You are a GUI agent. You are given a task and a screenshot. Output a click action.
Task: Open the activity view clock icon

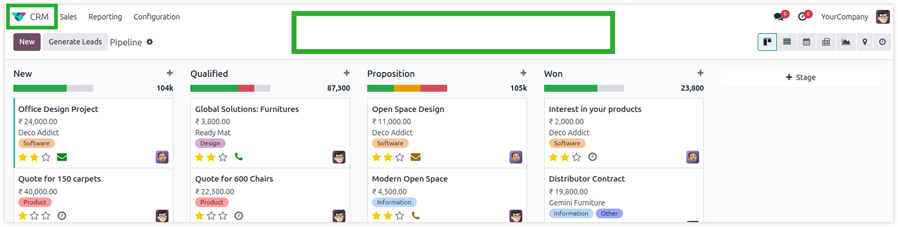(x=882, y=42)
